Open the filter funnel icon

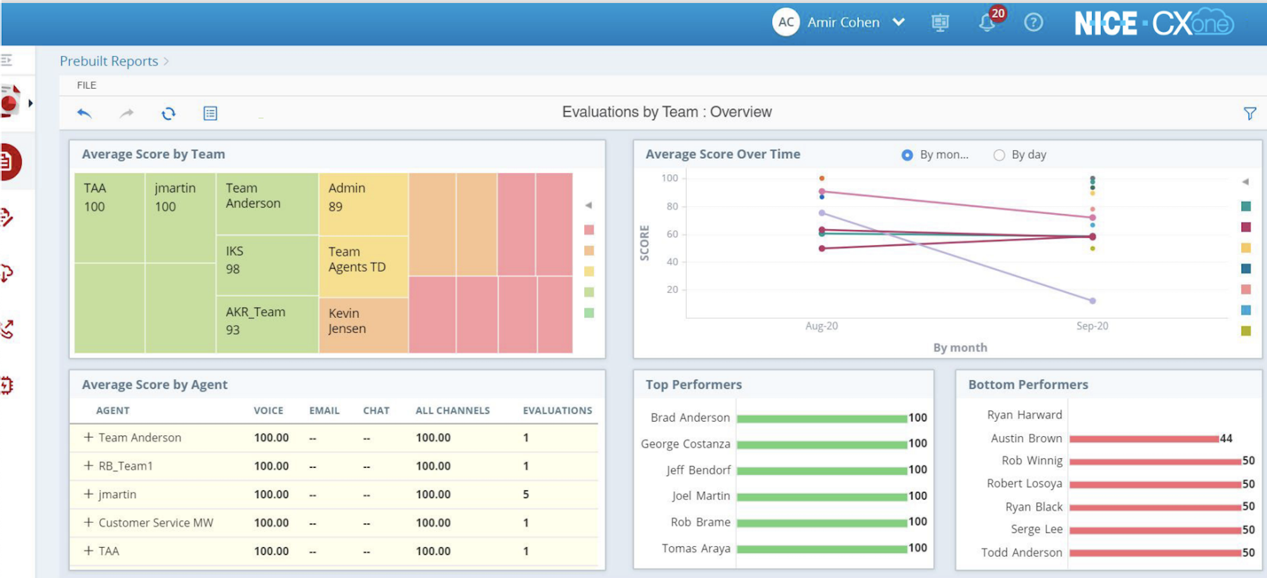(1250, 113)
